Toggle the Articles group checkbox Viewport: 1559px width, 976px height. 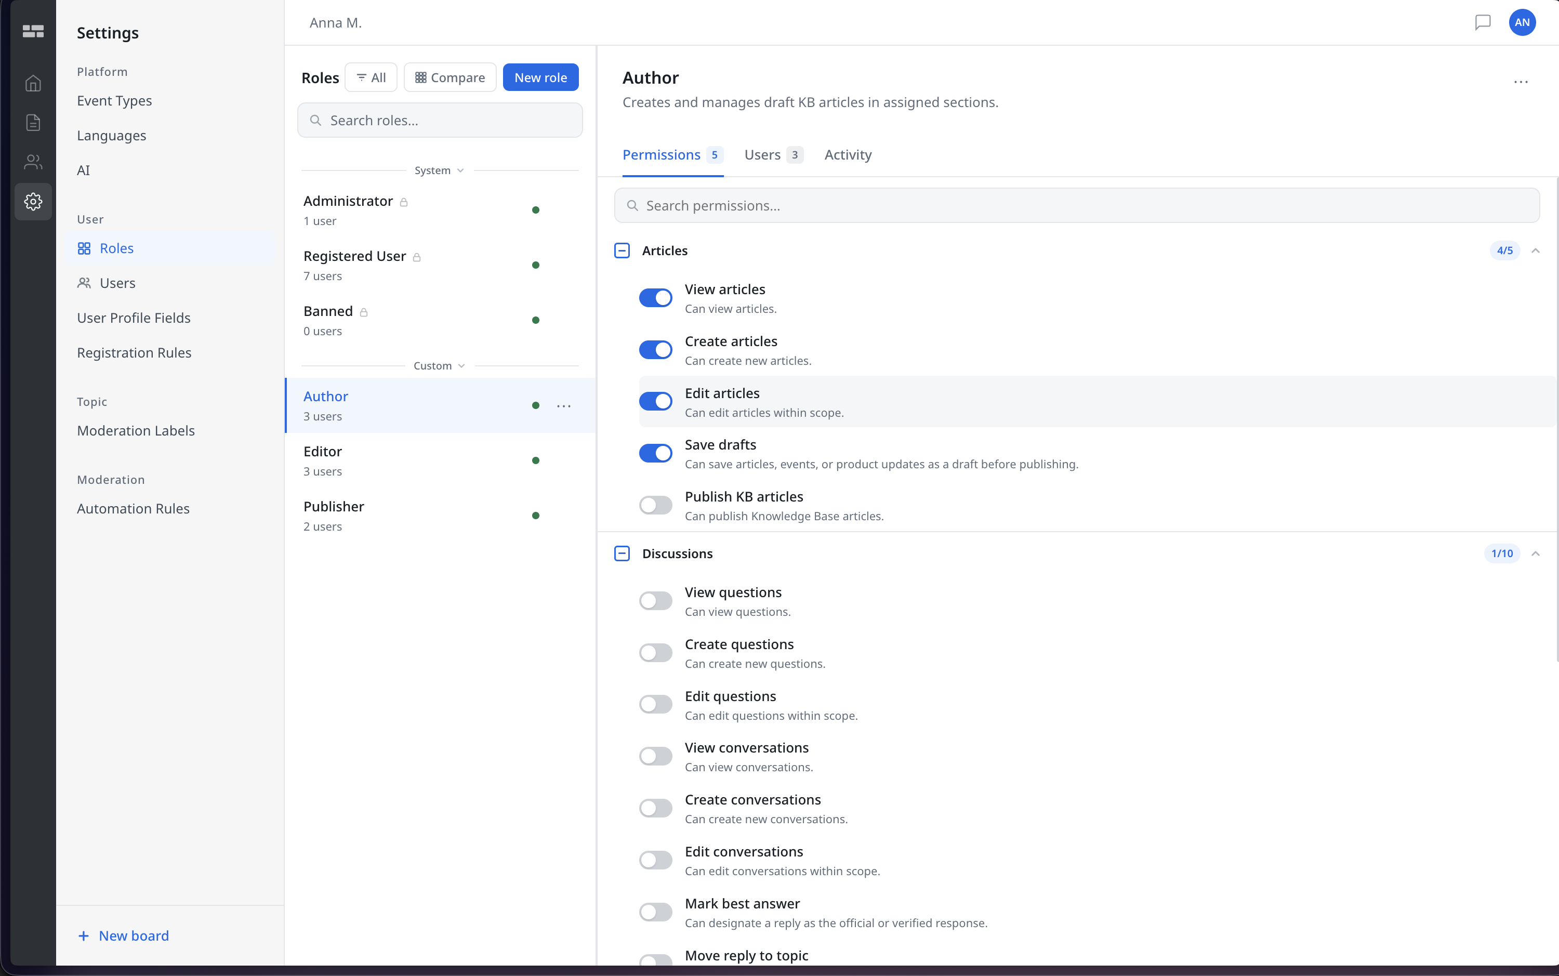[x=622, y=250]
